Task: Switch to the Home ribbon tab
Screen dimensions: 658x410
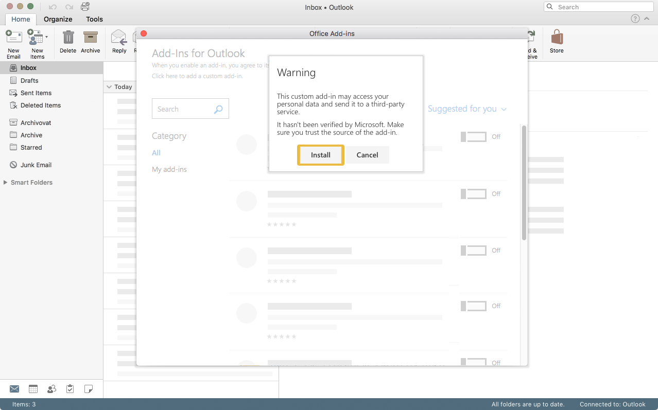Action: [x=21, y=19]
